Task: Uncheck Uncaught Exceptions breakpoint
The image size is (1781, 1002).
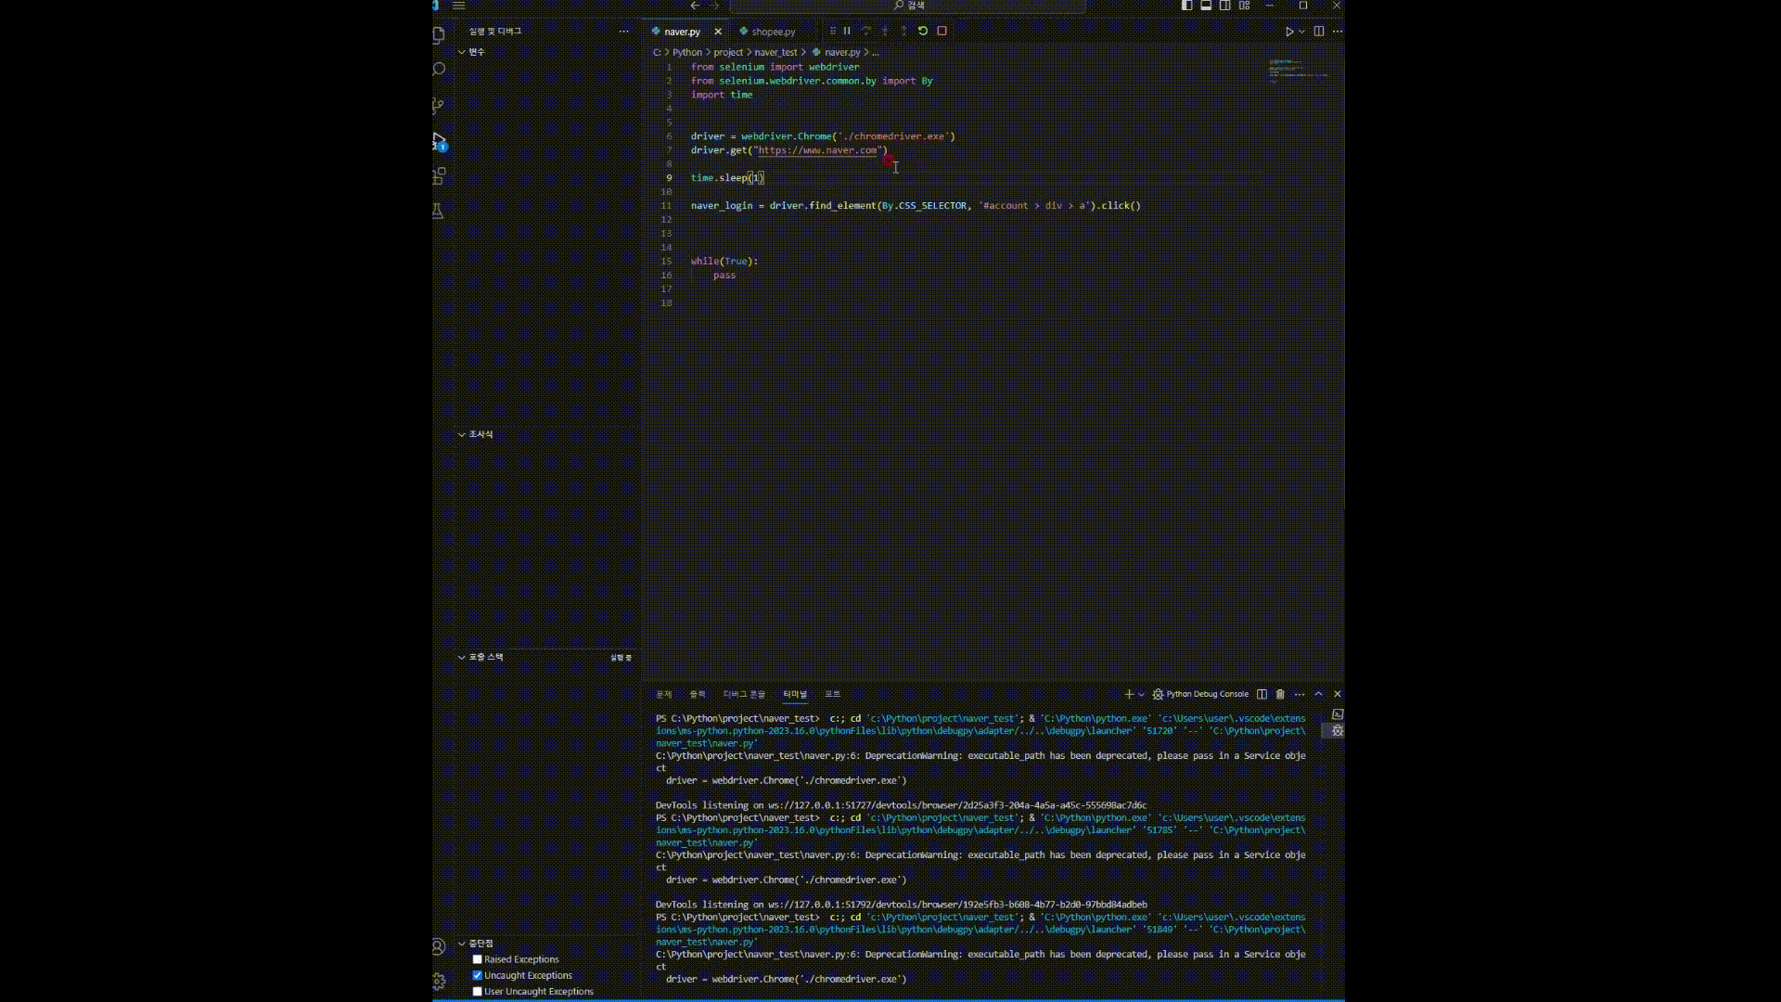Action: coord(478,975)
